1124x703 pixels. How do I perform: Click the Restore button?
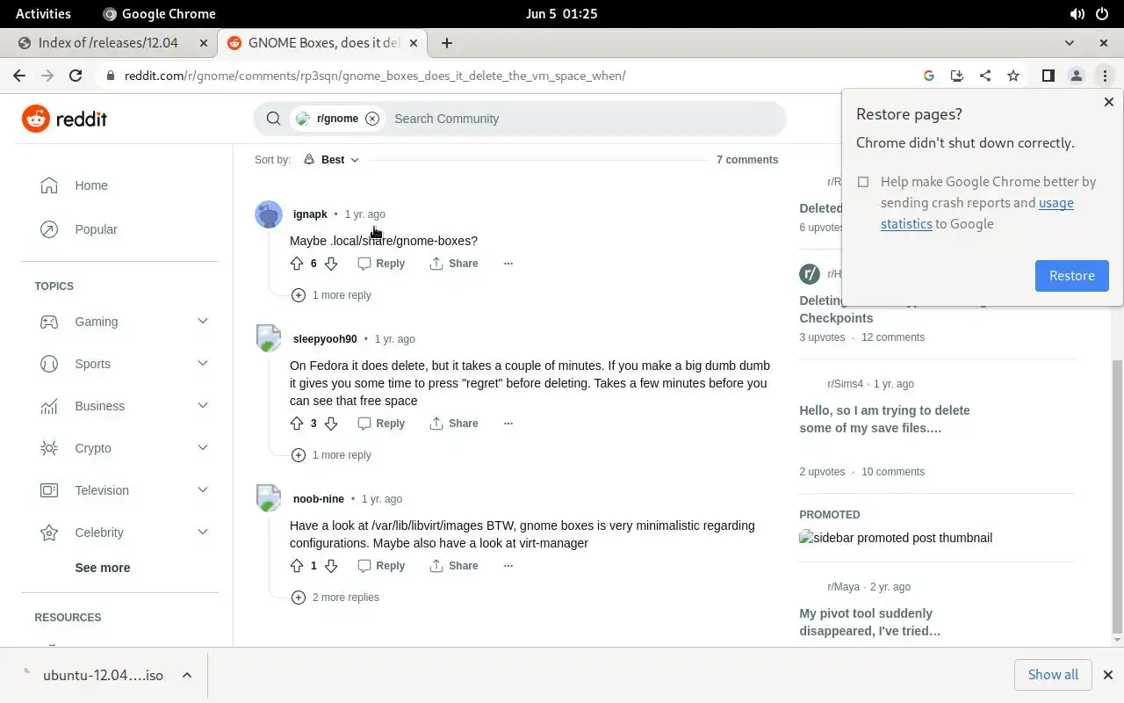pos(1071,276)
